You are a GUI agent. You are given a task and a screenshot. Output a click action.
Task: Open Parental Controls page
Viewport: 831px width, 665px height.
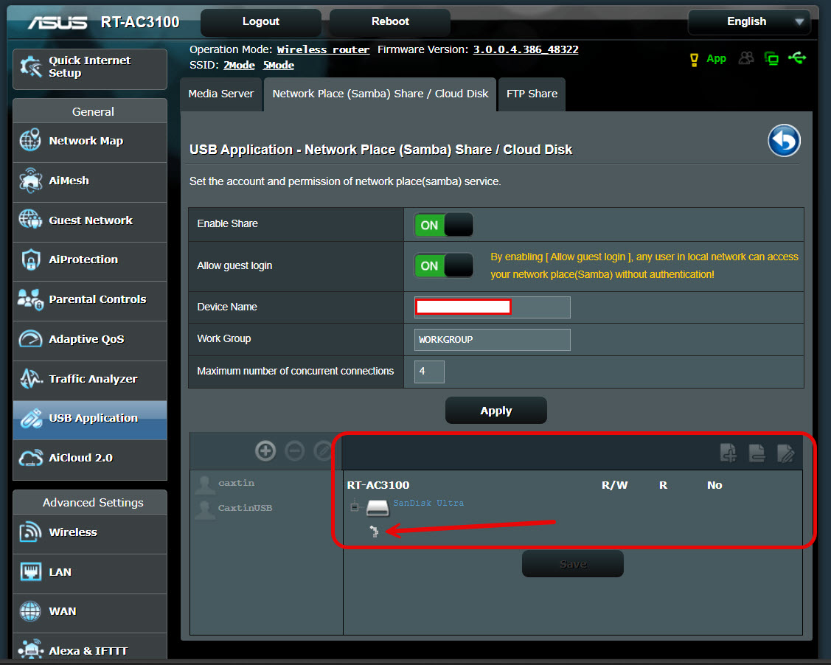pos(89,299)
